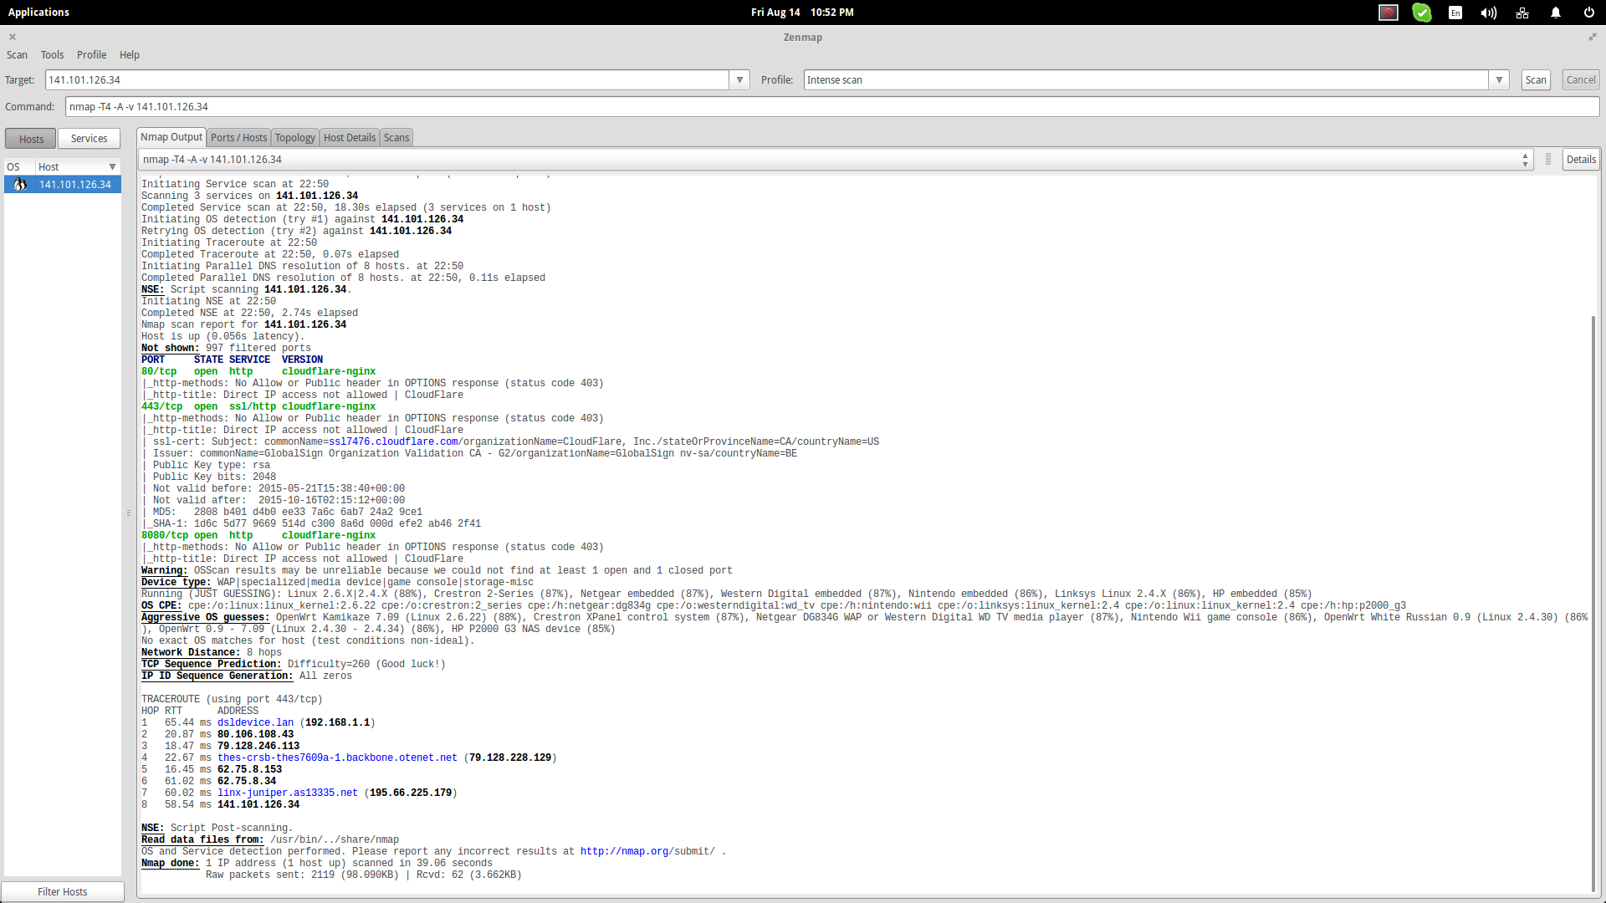This screenshot has height=903, width=1606.
Task: Open the scan output selector combo box
Action: pyautogui.click(x=836, y=160)
